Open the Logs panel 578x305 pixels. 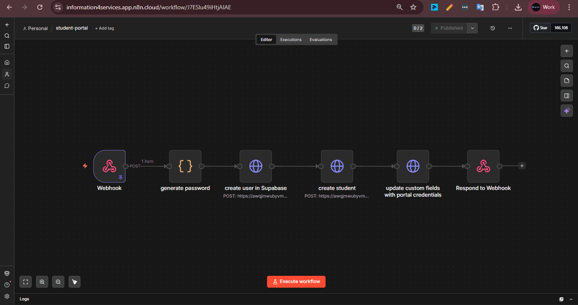click(25, 299)
